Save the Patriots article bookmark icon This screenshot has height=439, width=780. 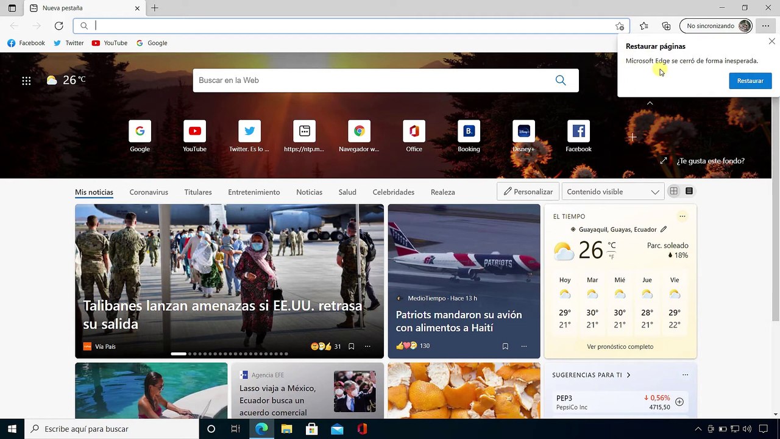[x=505, y=346]
